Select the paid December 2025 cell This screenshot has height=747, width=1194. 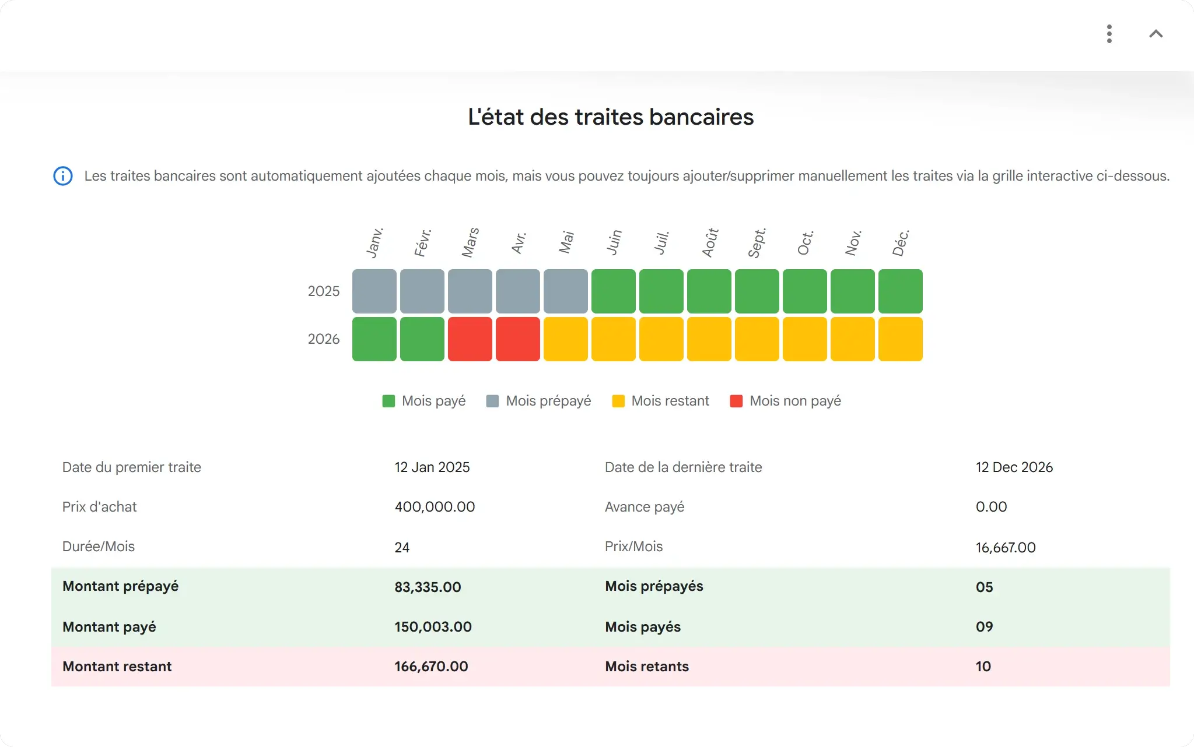coord(901,291)
